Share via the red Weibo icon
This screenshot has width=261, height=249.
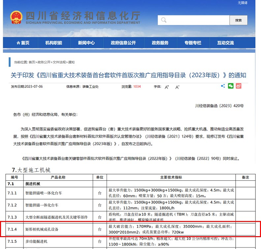(238, 86)
